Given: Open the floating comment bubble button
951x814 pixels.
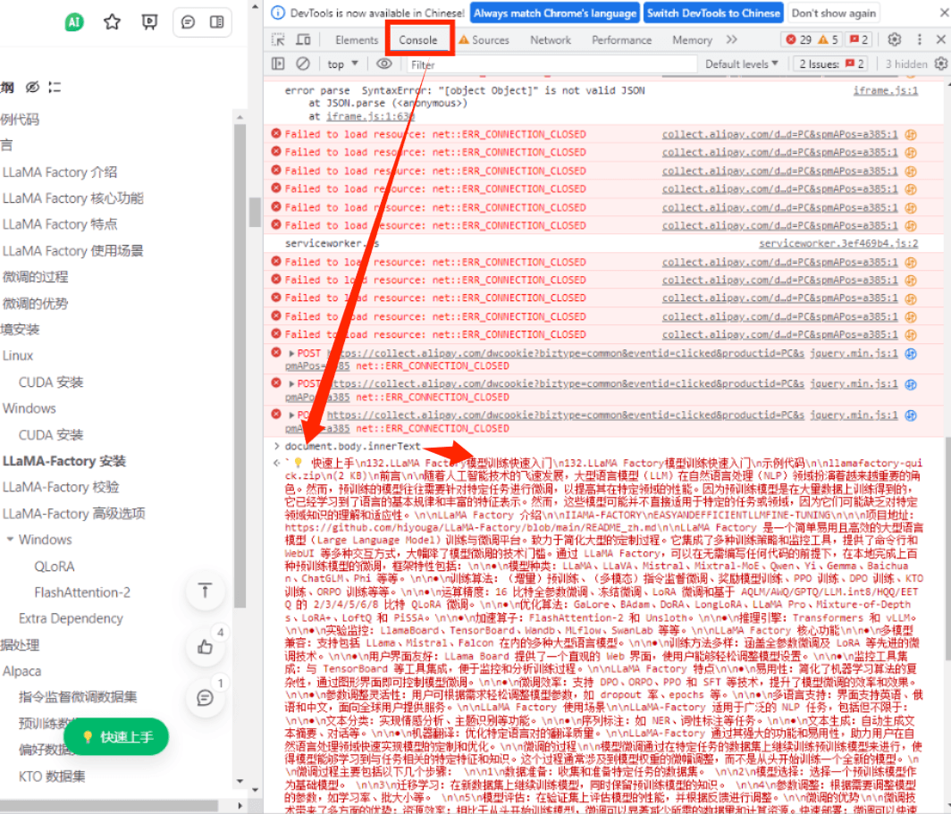Looking at the screenshot, I should [x=205, y=698].
